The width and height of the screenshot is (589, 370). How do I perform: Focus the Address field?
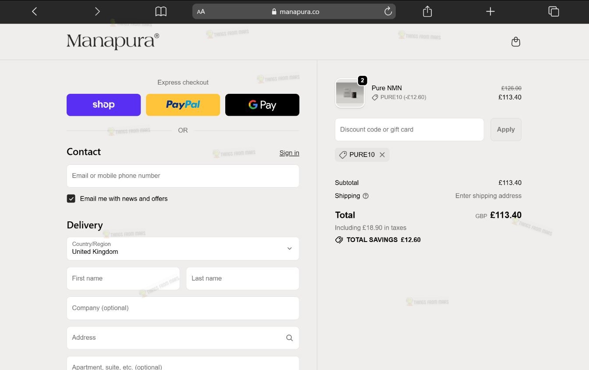[183, 338]
